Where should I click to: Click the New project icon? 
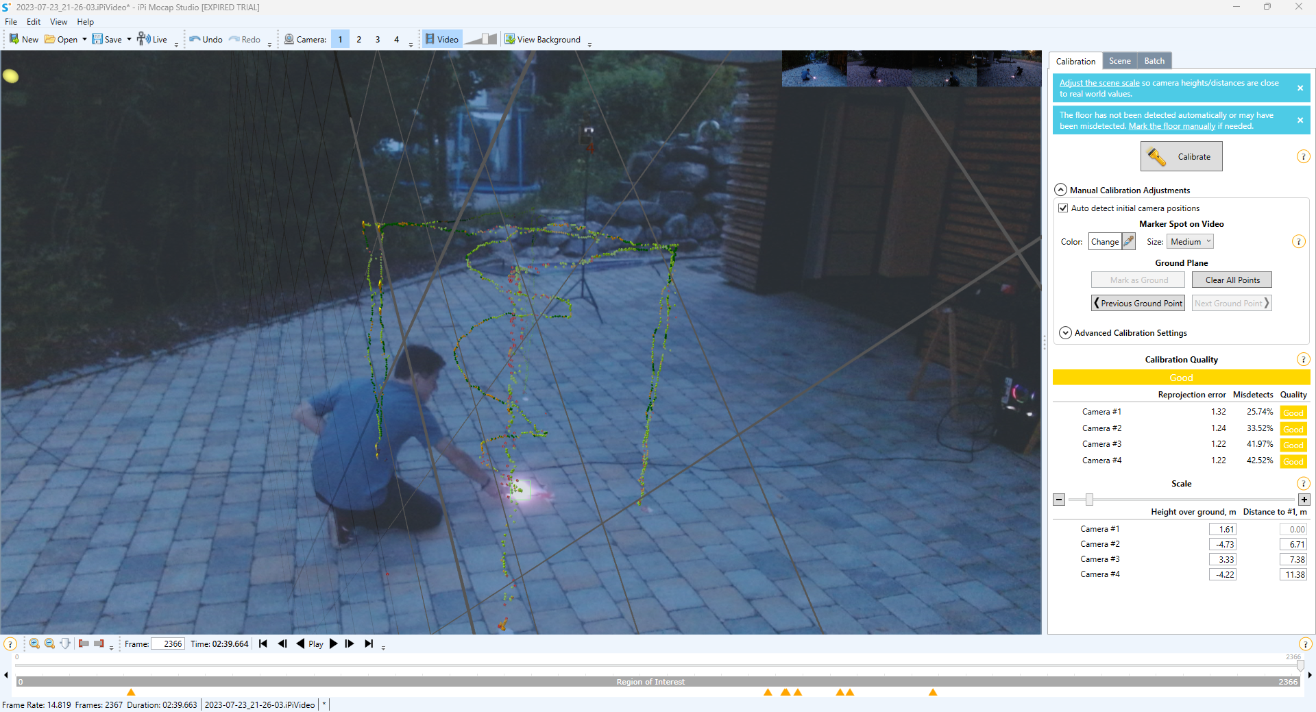[14, 39]
